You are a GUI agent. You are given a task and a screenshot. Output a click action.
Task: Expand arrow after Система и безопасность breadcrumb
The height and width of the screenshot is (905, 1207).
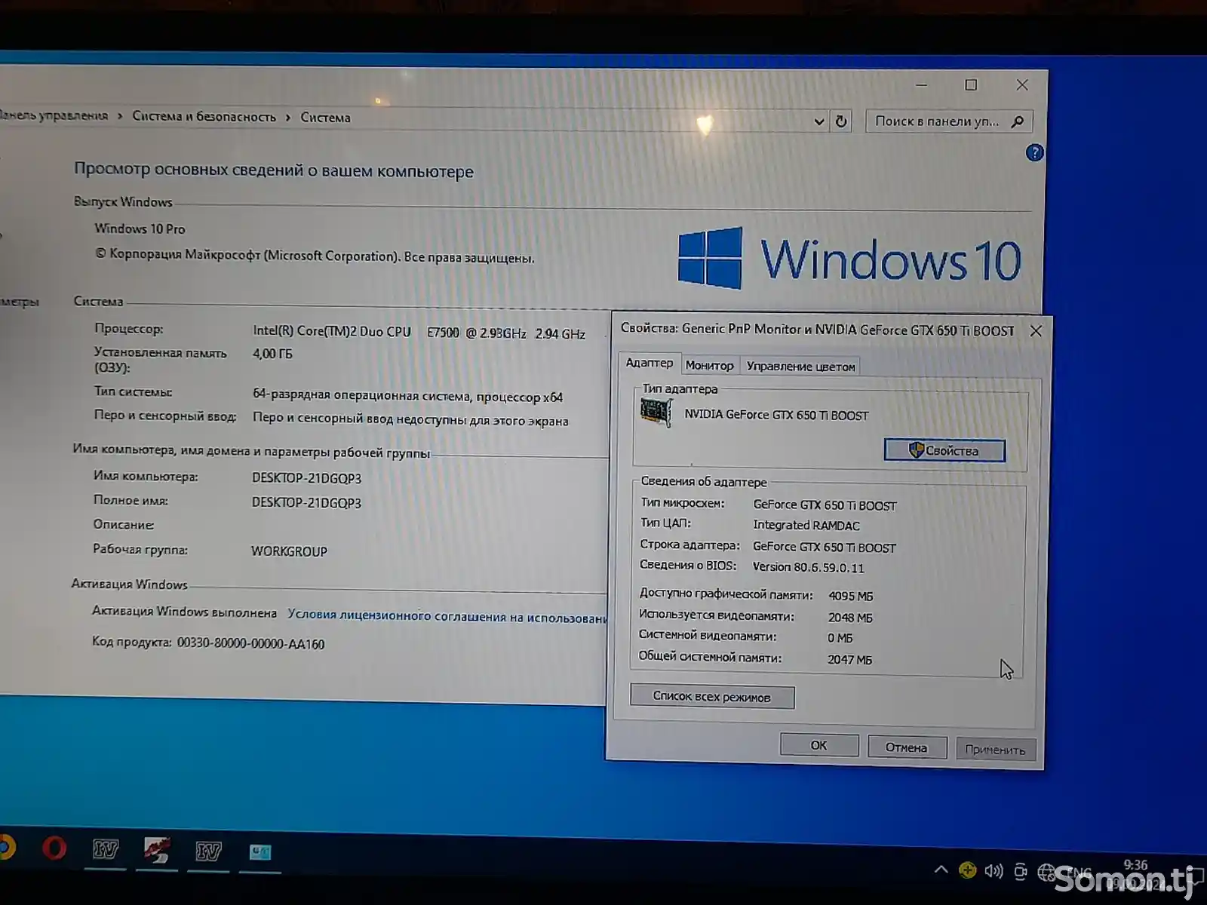tap(288, 118)
